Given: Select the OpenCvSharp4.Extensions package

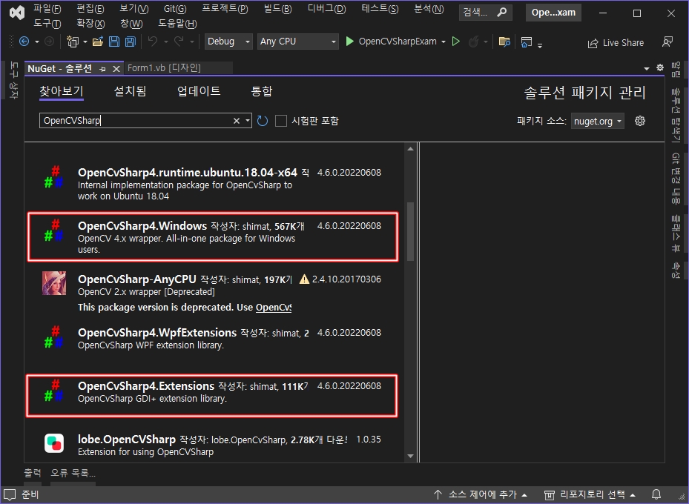Looking at the screenshot, I should tap(212, 396).
